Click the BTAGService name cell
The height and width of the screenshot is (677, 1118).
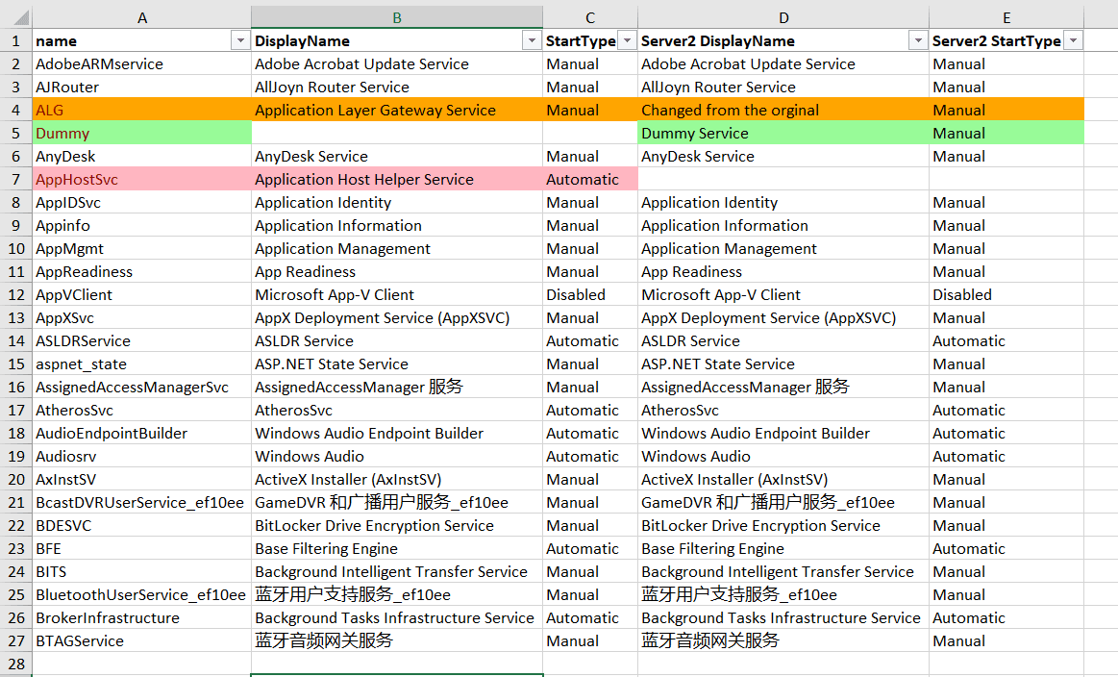[142, 640]
